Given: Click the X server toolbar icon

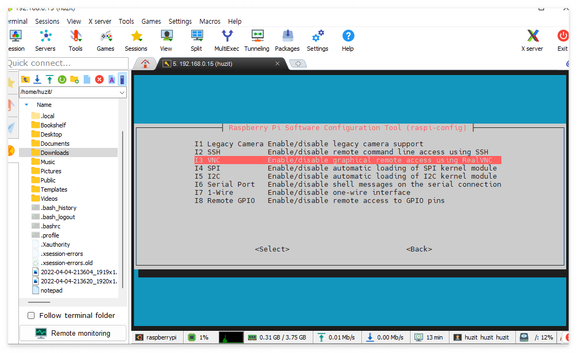Looking at the screenshot, I should (533, 40).
